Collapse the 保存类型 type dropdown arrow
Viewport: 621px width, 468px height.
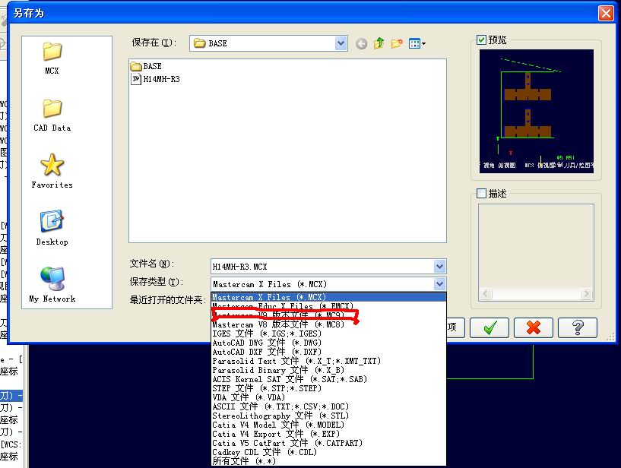pyautogui.click(x=439, y=284)
